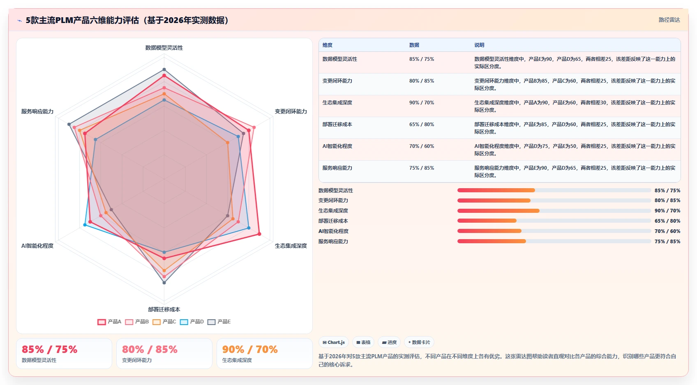This screenshot has width=697, height=385.
Task: Click the 维度 column header
Action: [x=328, y=45]
